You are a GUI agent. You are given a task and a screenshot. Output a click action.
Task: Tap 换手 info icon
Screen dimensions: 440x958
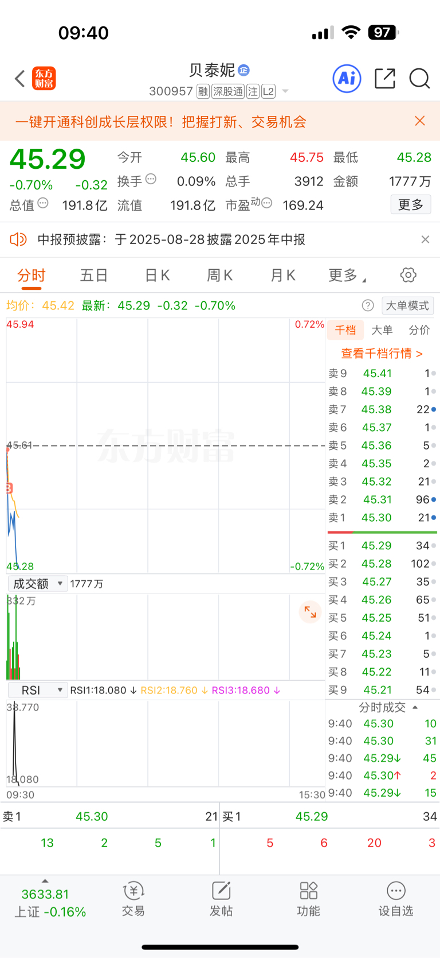tap(151, 179)
